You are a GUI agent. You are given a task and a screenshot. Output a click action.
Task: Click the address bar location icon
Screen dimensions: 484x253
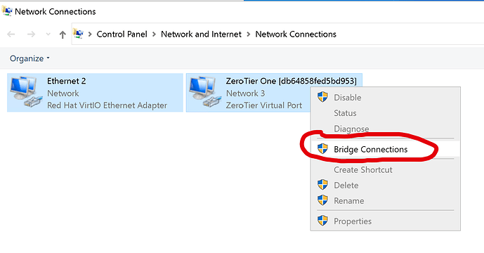click(78, 33)
